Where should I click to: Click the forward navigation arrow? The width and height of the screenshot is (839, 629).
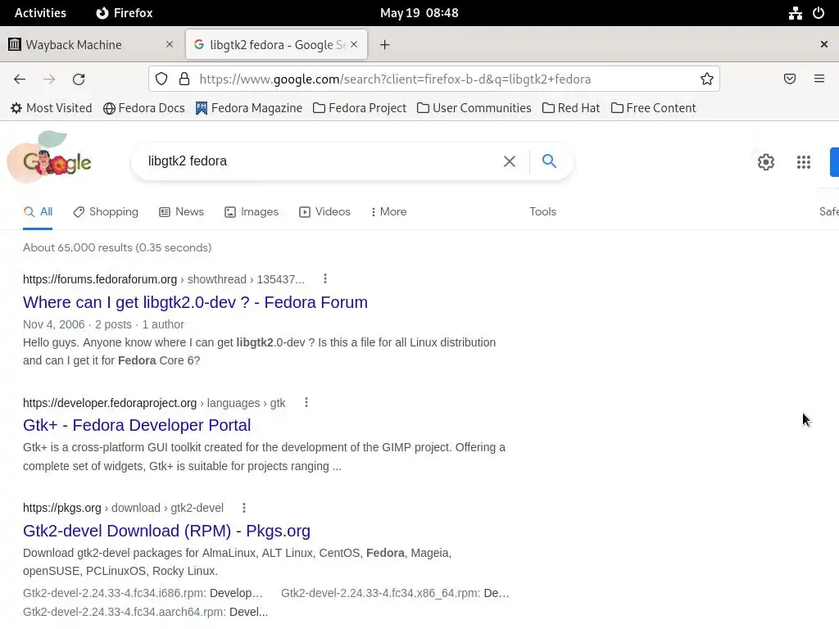click(49, 79)
